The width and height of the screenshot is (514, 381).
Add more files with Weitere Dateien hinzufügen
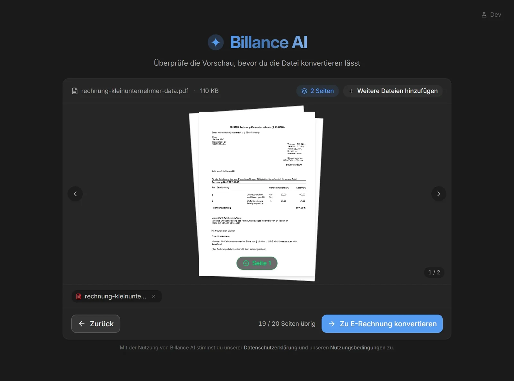393,91
